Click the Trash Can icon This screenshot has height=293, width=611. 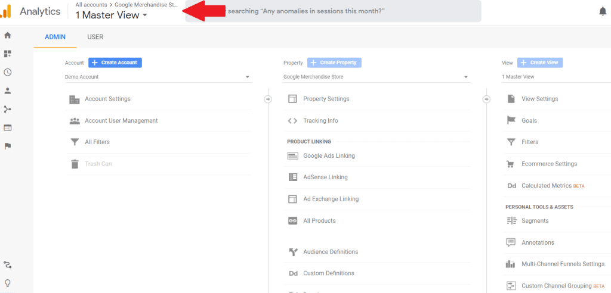click(x=75, y=164)
